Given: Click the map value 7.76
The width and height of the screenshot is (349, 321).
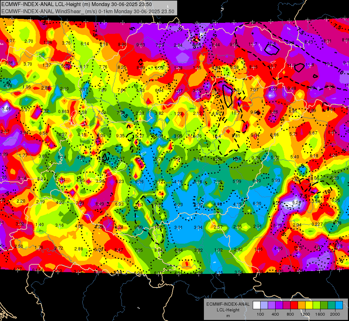Looking at the screenshot, I should click(103, 67).
